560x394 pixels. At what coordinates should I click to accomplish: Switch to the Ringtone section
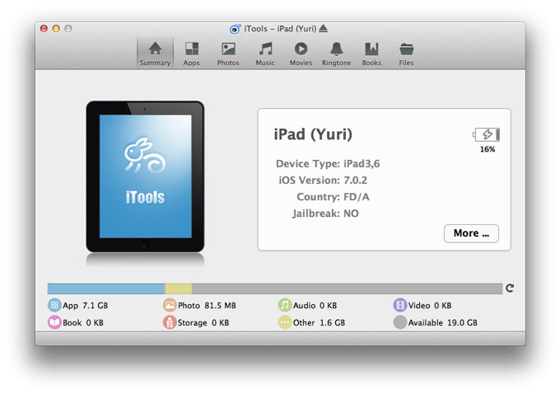337,54
